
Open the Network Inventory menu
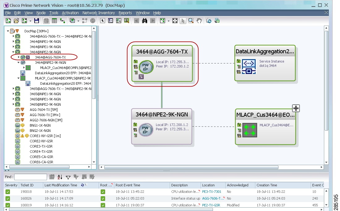coord(99,13)
